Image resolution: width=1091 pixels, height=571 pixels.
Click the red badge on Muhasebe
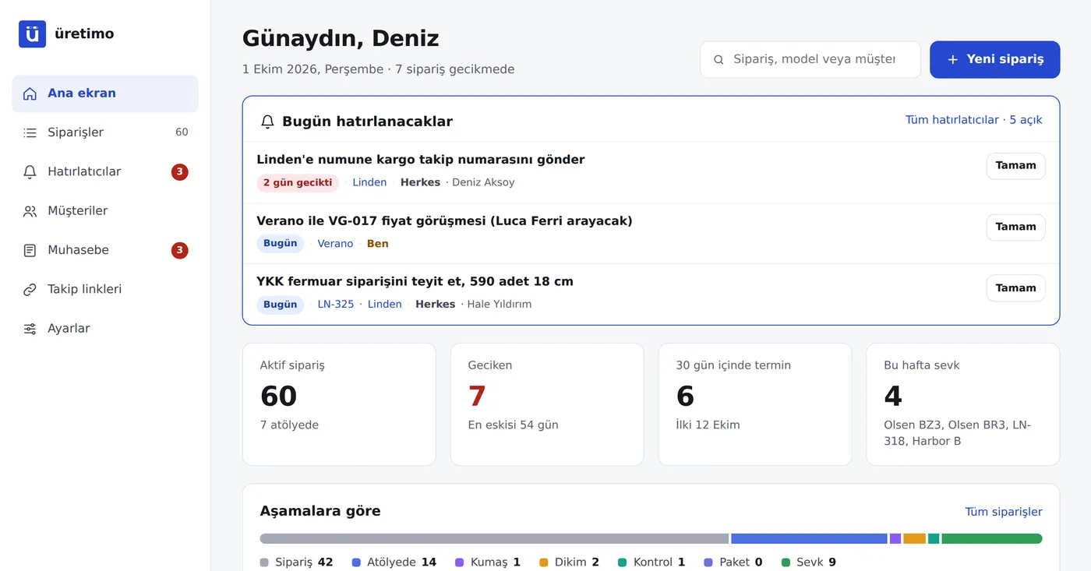tap(180, 250)
